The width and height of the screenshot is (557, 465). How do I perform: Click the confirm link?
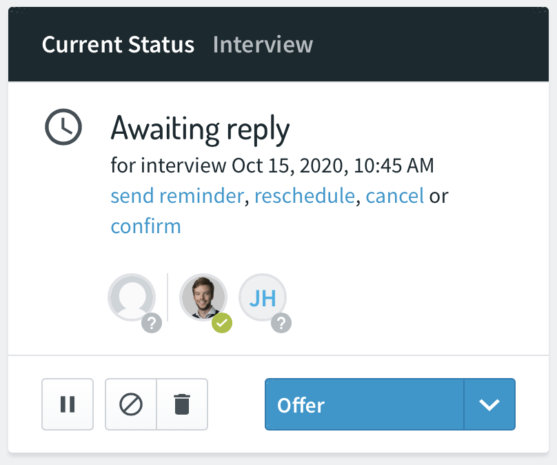point(146,226)
